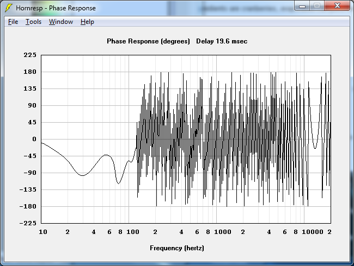Click the 180 y-axis label

click(30, 72)
